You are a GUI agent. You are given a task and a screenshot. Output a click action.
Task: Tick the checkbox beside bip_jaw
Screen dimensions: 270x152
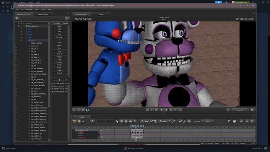point(16,77)
